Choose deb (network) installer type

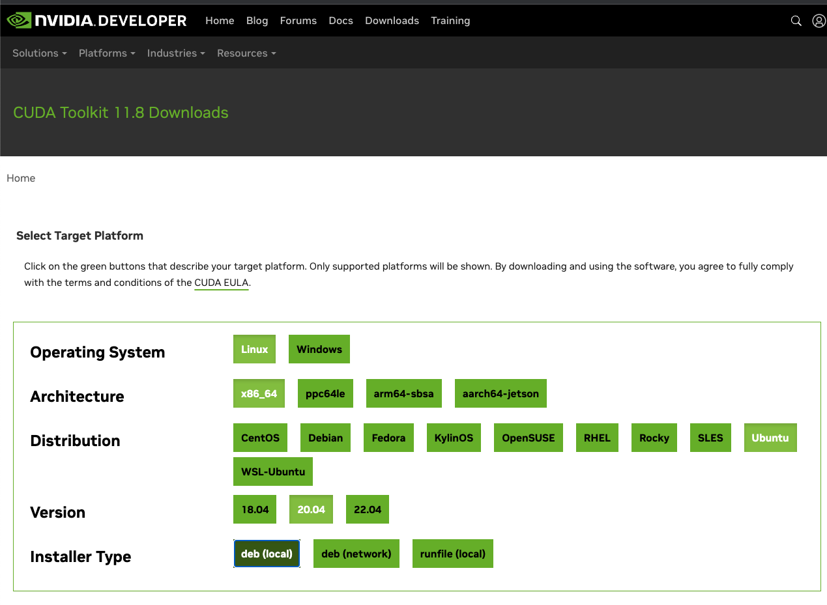click(x=356, y=554)
